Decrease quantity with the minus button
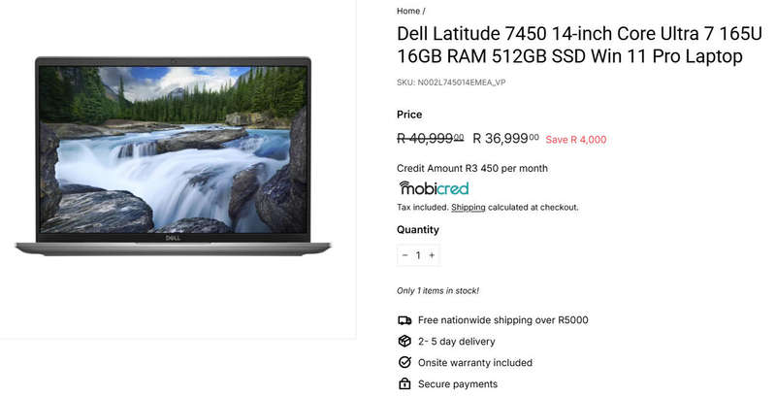This screenshot has width=776, height=397. pyautogui.click(x=404, y=255)
